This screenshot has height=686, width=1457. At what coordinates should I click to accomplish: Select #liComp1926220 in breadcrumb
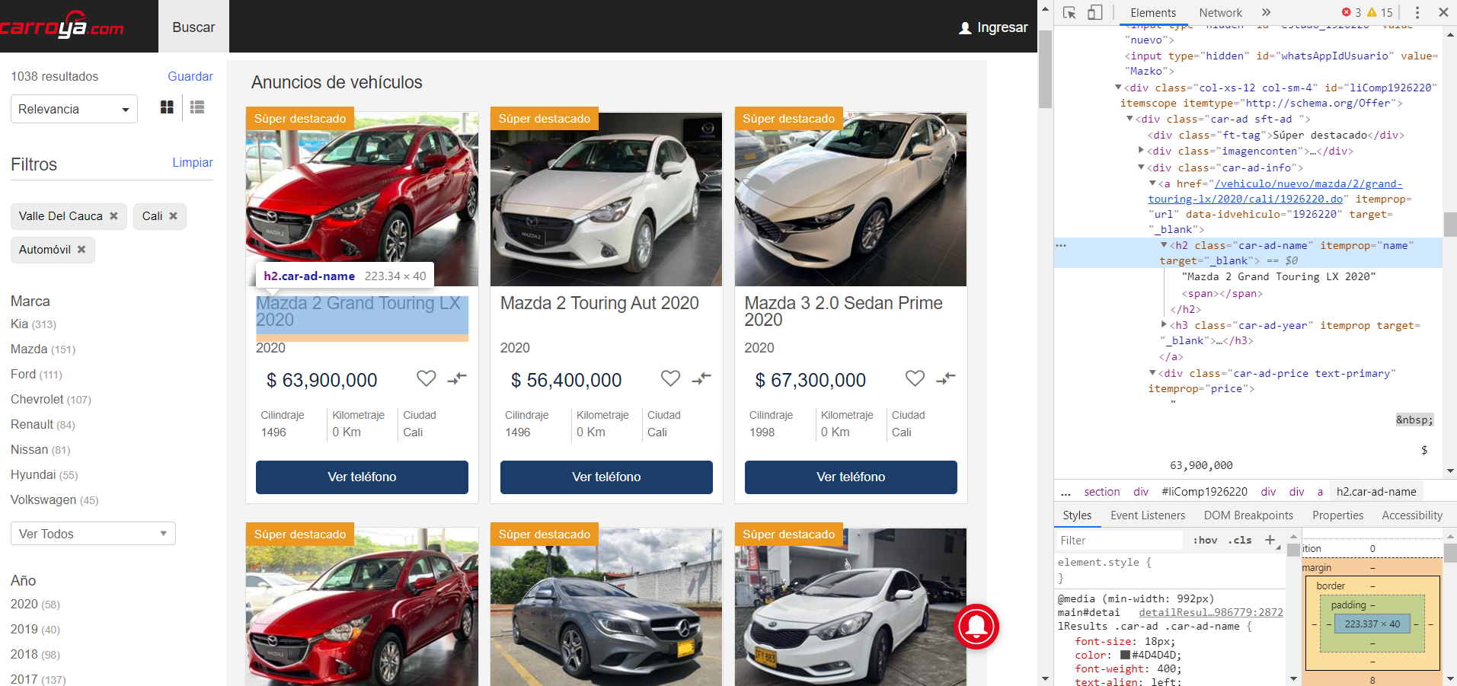(x=1204, y=492)
